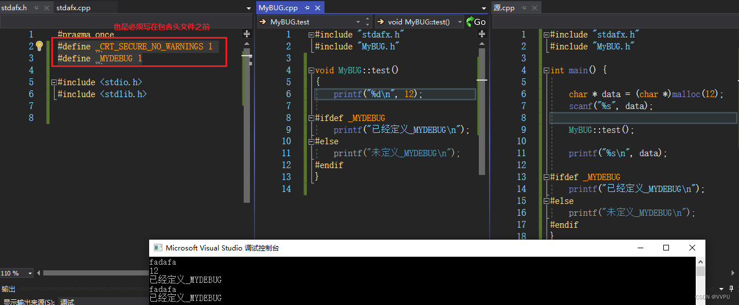Collapse the #else region in MyBUG.cpp line 10
This screenshot has height=305, width=739.
click(x=310, y=142)
